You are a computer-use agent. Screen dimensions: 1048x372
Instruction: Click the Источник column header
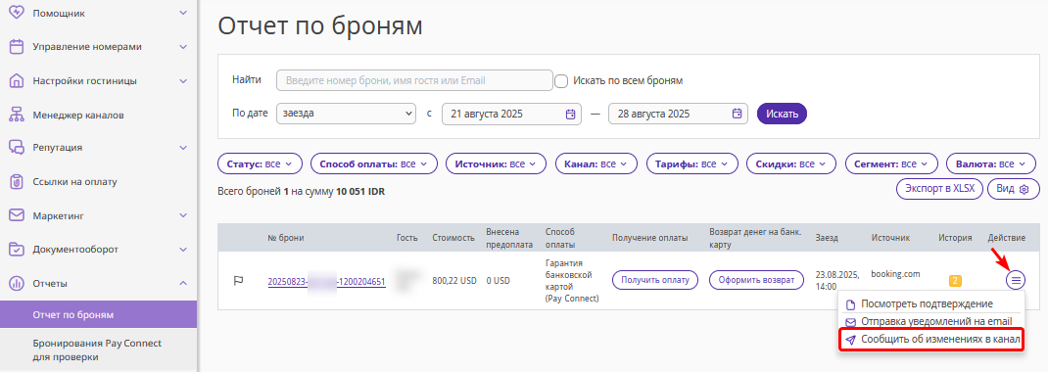(890, 237)
